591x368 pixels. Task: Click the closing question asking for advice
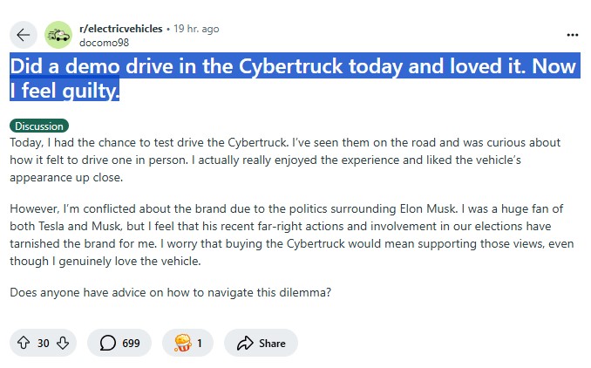point(171,292)
